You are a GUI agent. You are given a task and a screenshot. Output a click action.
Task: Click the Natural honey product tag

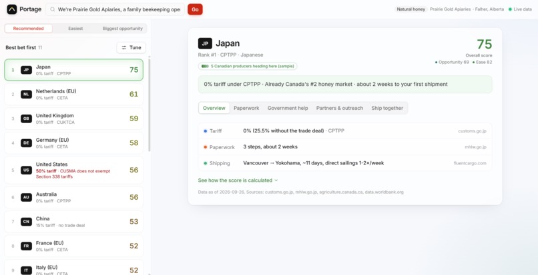pyautogui.click(x=411, y=9)
